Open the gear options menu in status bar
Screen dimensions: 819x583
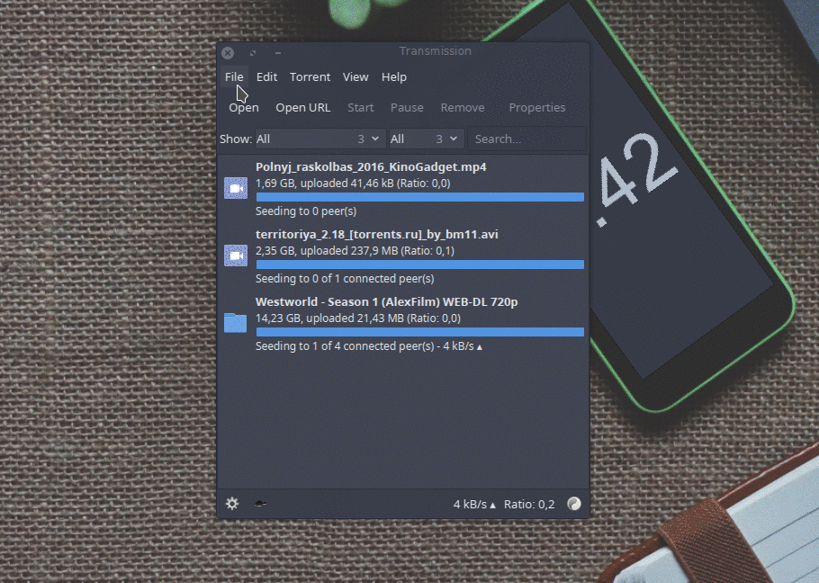click(232, 504)
